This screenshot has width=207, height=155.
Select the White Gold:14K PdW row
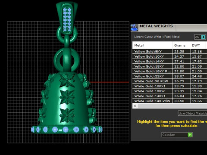169,101
